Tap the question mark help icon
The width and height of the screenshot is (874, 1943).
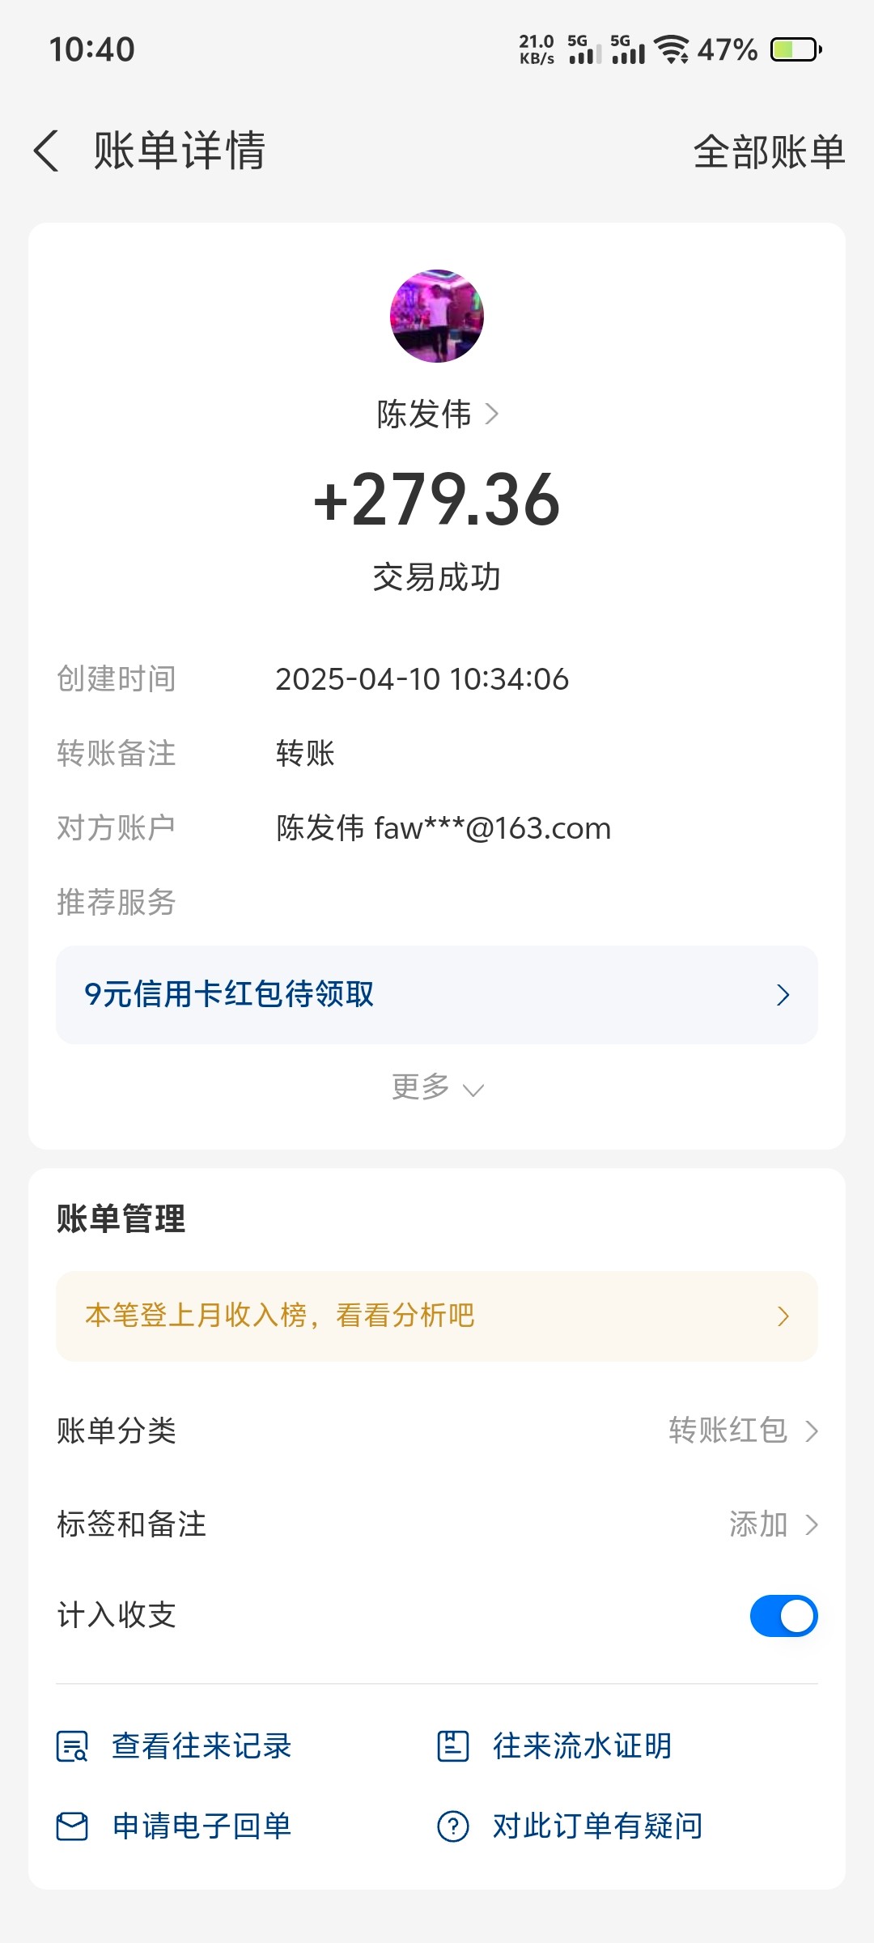point(452,1827)
